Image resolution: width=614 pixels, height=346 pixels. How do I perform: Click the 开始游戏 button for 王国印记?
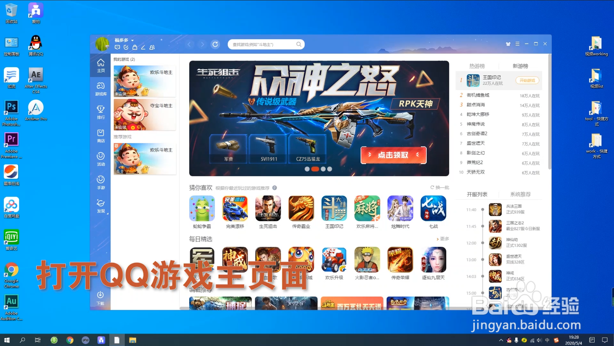[527, 80]
